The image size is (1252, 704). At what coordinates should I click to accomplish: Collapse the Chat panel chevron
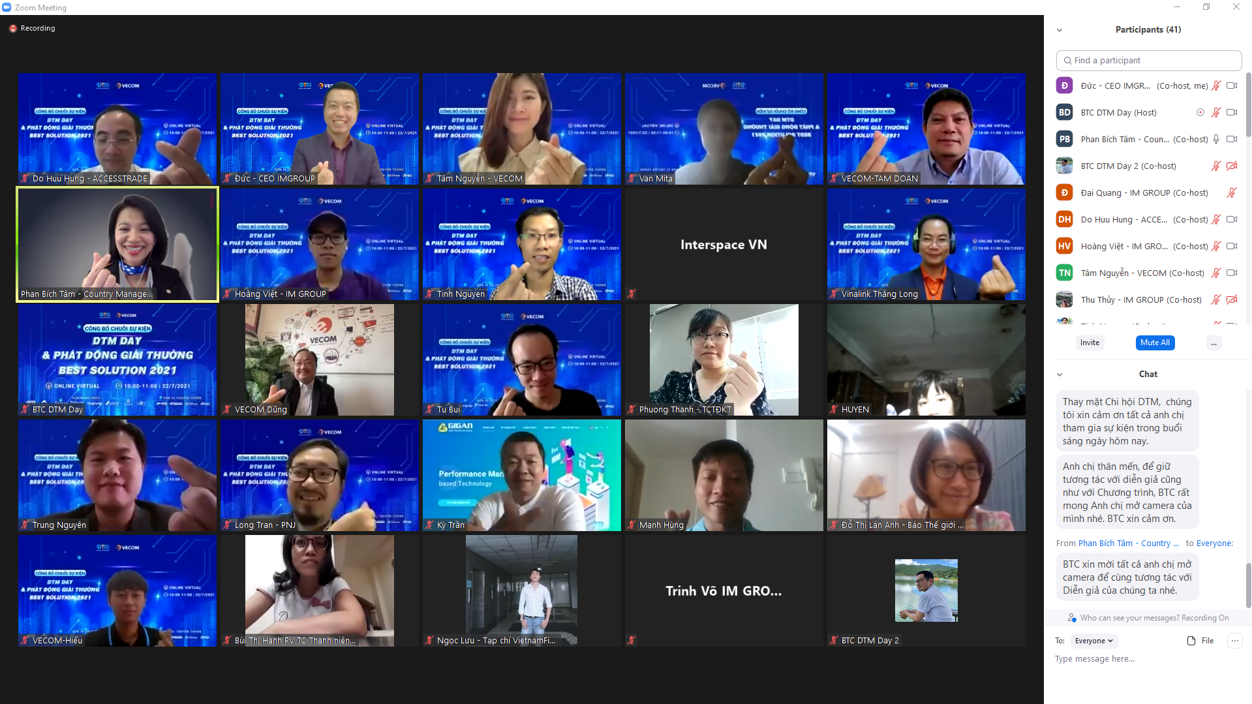click(x=1060, y=375)
